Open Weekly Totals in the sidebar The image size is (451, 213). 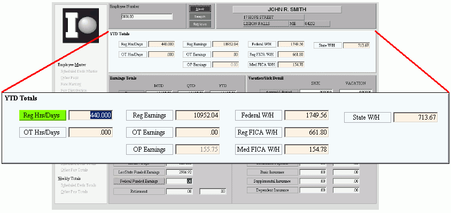[69, 178]
